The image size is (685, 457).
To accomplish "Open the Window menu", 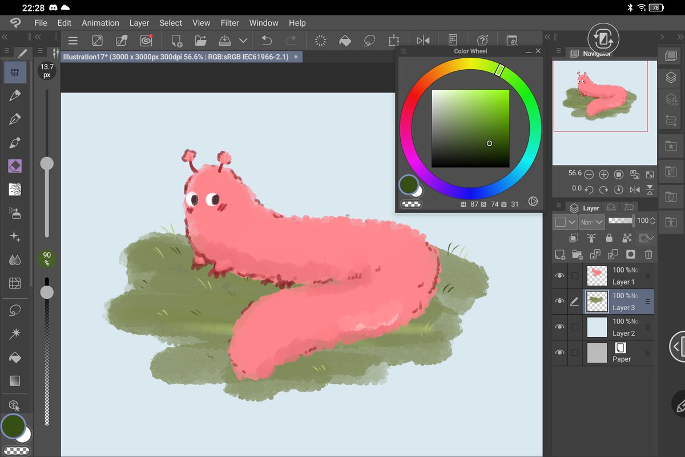I will click(264, 23).
